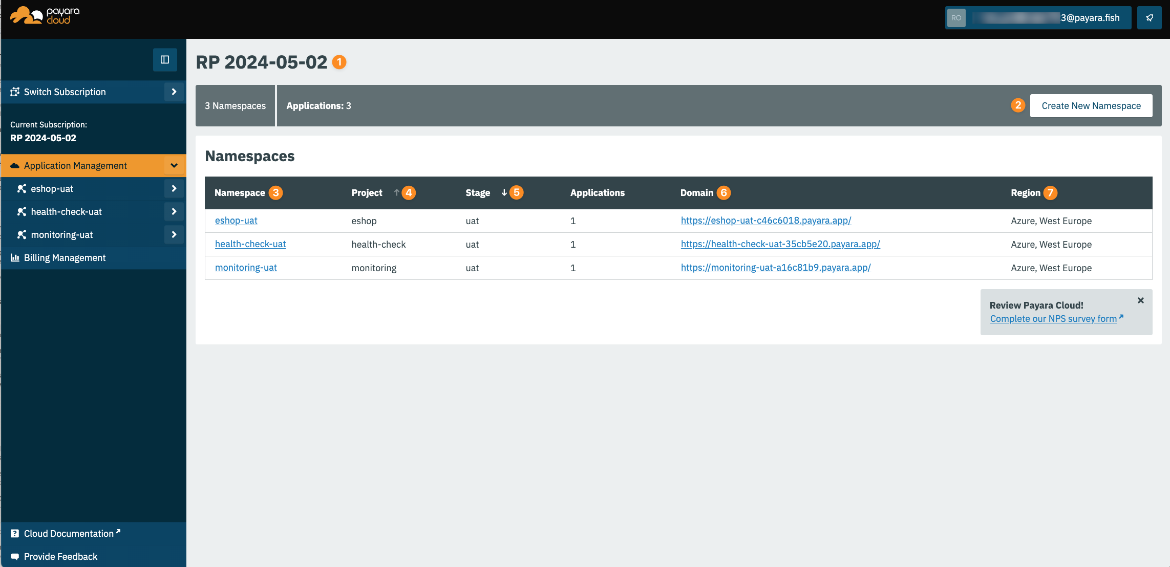This screenshot has width=1170, height=567.
Task: Collapse the sidebar with panel toggle icon
Action: pyautogui.click(x=165, y=60)
